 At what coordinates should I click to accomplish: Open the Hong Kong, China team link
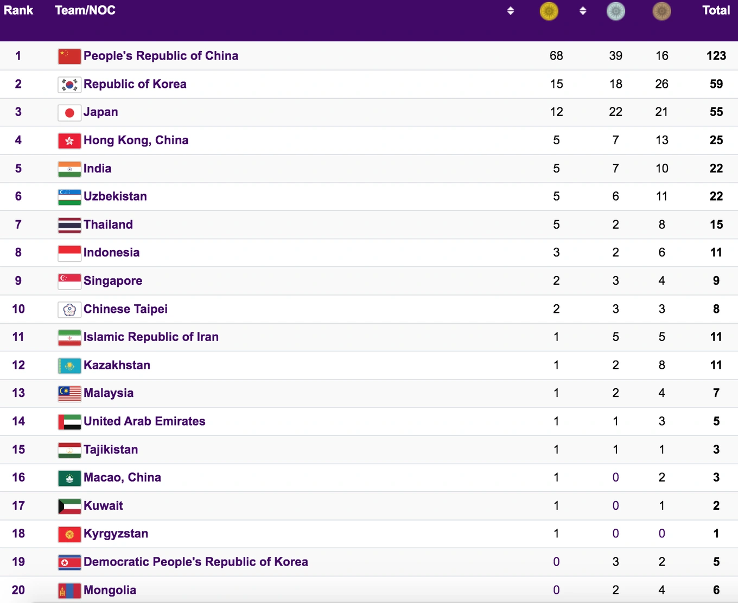point(136,140)
